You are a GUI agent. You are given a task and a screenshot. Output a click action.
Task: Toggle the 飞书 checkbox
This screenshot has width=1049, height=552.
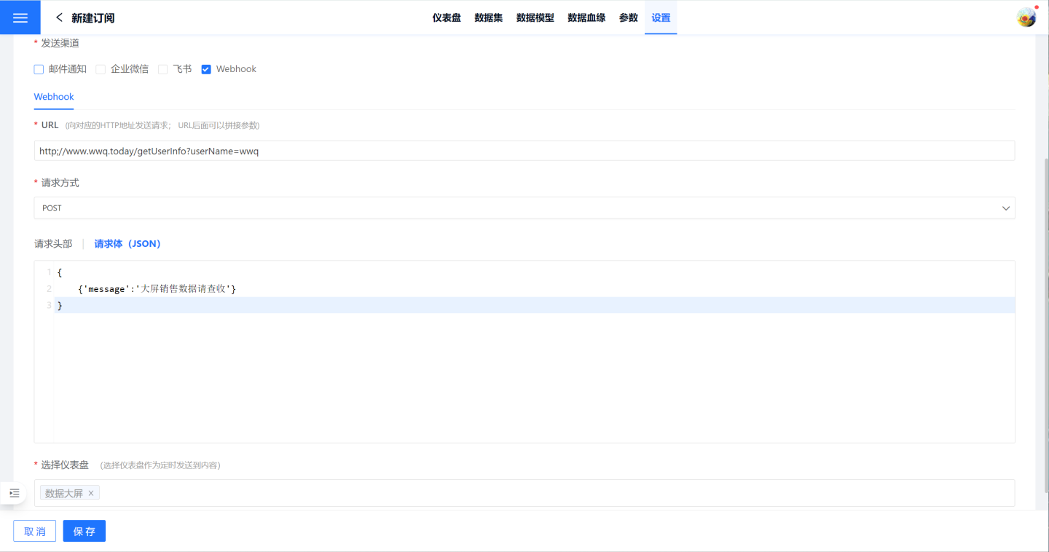(x=163, y=69)
